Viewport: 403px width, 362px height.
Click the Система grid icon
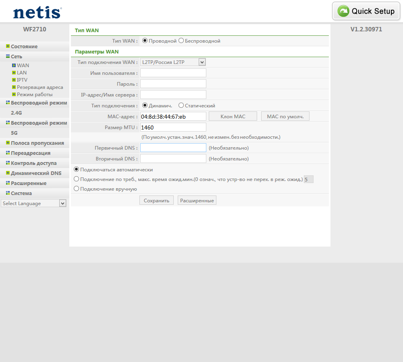point(8,193)
